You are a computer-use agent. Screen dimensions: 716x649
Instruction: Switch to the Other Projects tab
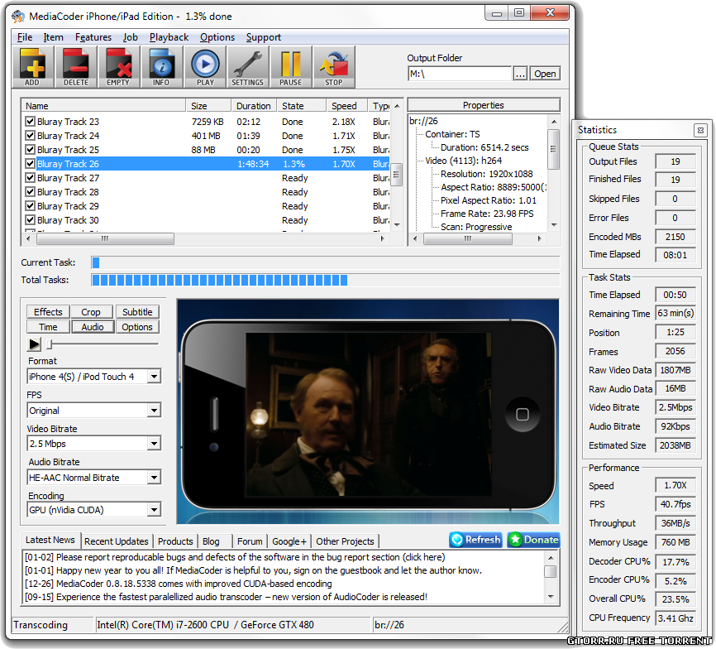click(346, 541)
